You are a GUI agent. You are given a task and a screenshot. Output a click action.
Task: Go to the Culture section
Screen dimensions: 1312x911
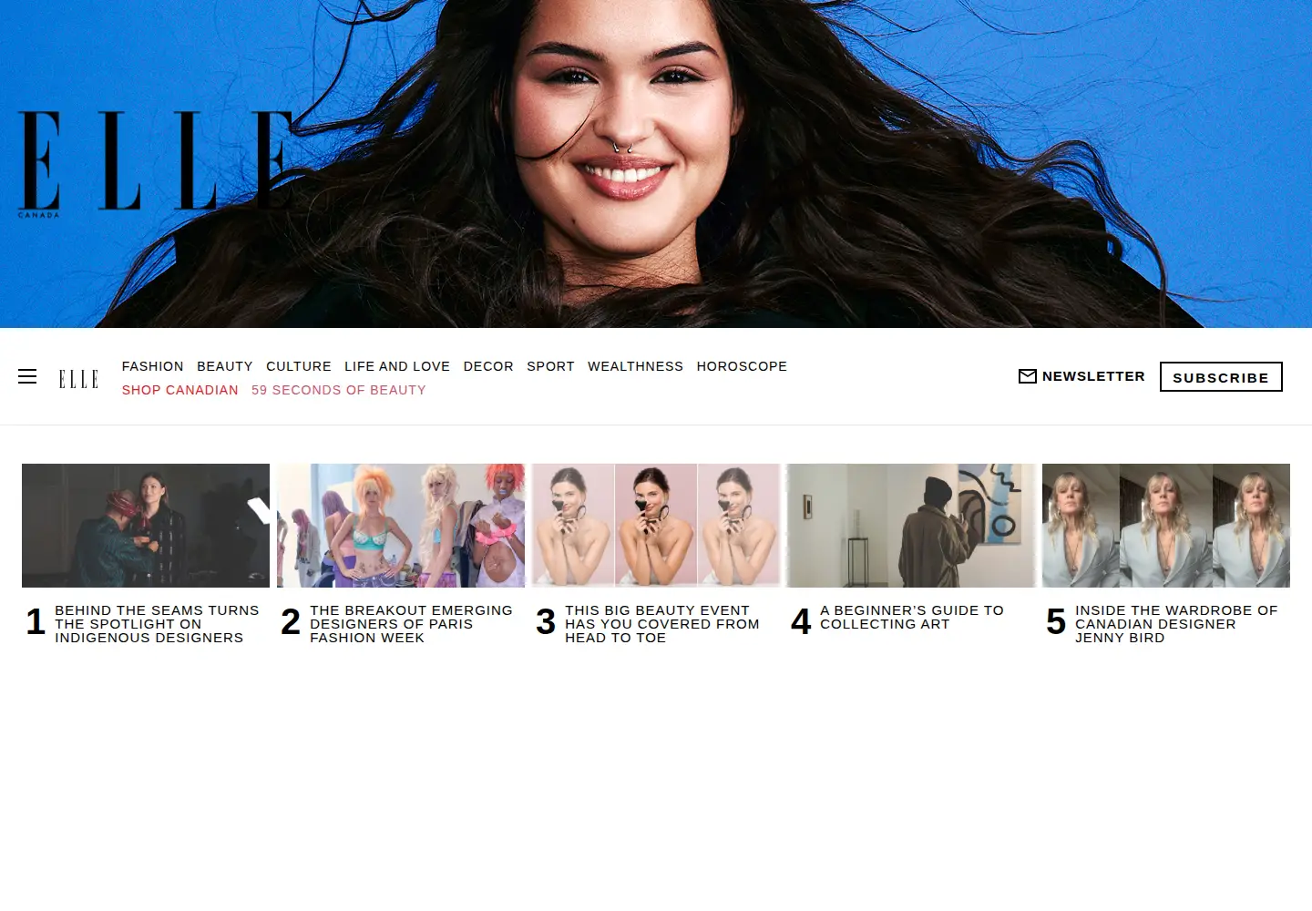click(299, 366)
